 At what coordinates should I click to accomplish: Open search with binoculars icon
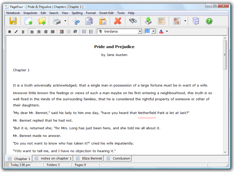133,21
